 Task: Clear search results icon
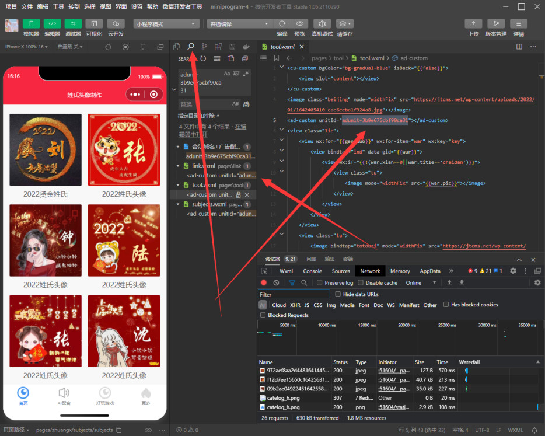point(217,58)
